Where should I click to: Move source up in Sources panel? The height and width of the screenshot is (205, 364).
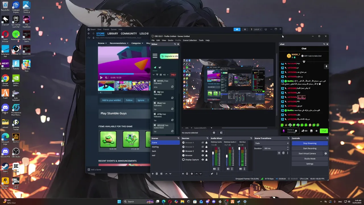pos(197,174)
